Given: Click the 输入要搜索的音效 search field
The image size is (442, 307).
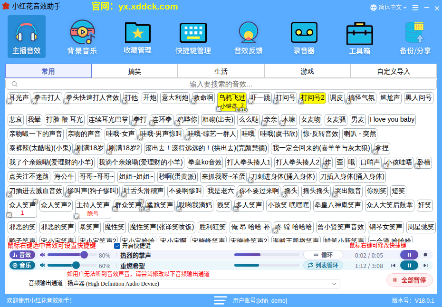Looking at the screenshot, I should [221, 84].
